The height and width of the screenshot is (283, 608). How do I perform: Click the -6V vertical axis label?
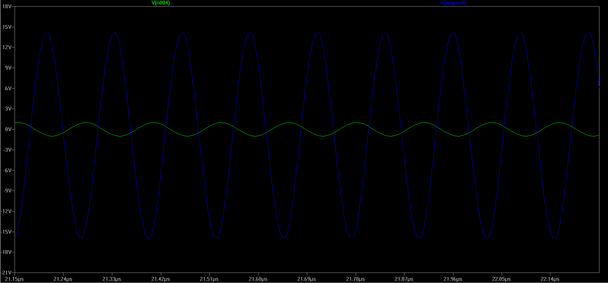pos(7,170)
